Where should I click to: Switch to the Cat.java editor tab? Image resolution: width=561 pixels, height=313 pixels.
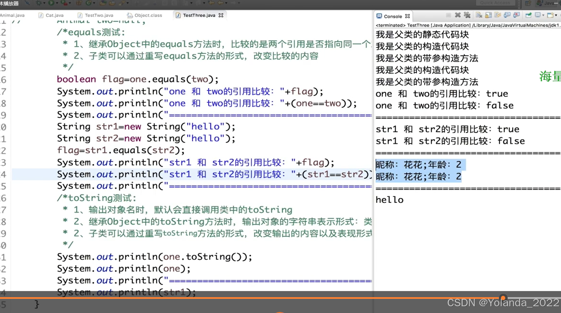click(51, 15)
